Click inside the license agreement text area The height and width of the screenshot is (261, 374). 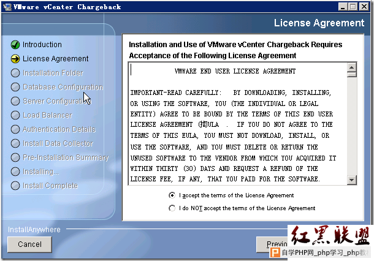pyautogui.click(x=237, y=124)
